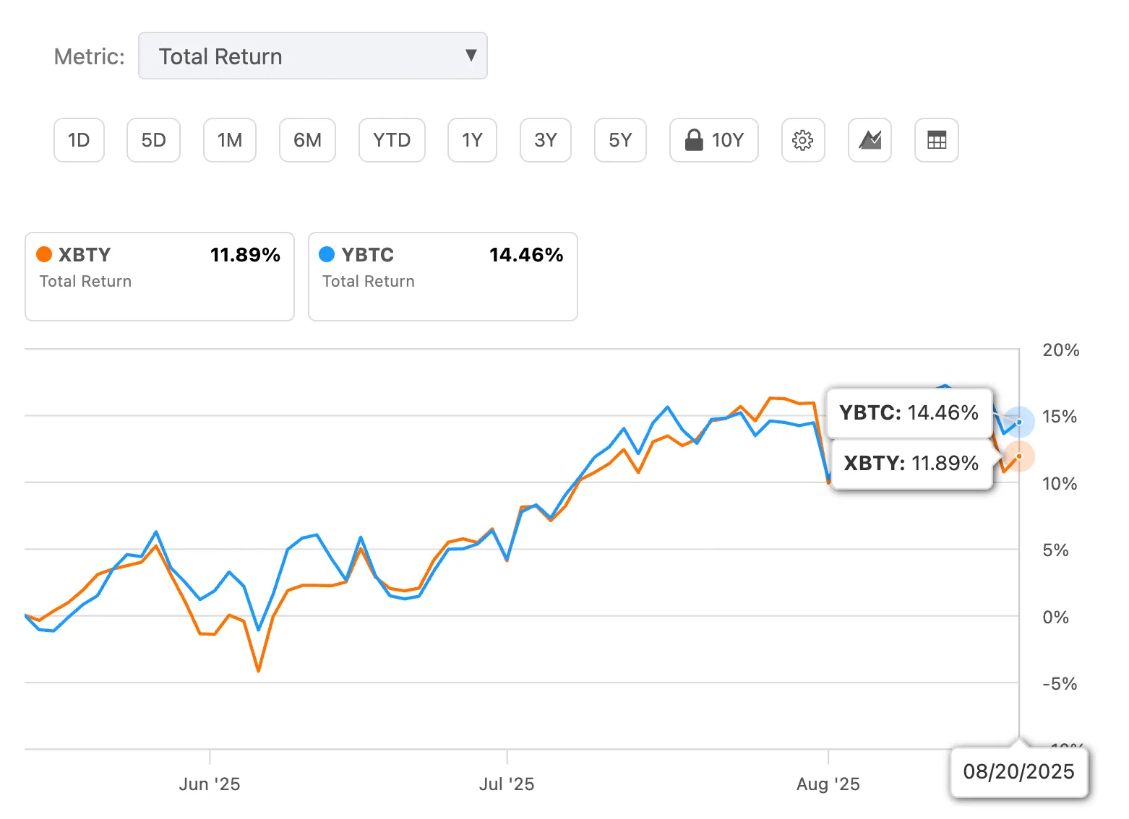
Task: Open the chart settings gear icon
Action: point(803,140)
